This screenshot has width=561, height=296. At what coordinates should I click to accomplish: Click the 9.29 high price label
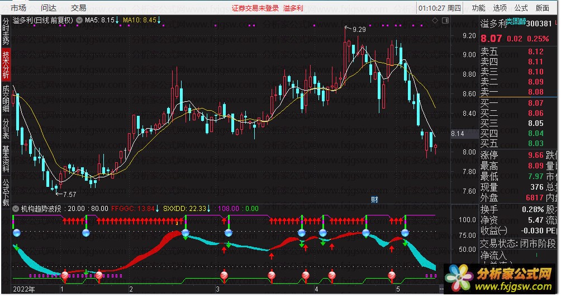coord(359,30)
